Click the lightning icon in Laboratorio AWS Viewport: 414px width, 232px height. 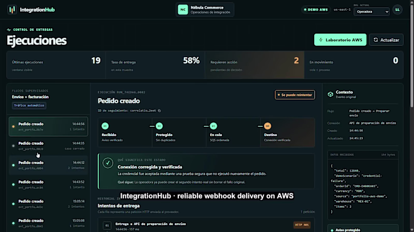pos(321,40)
